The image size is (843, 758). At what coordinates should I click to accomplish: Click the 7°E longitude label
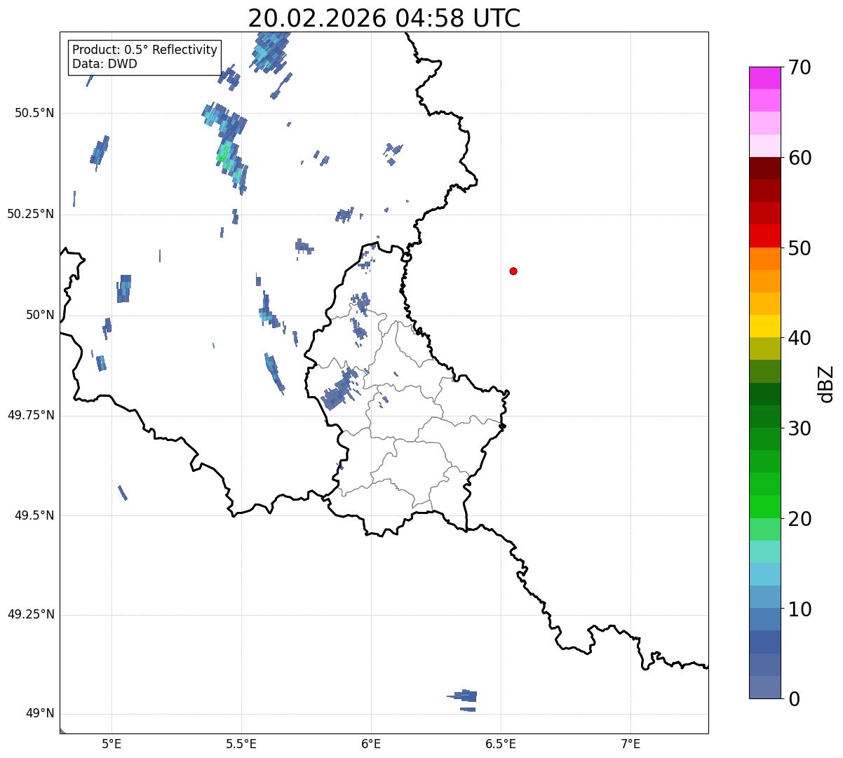pos(630,743)
